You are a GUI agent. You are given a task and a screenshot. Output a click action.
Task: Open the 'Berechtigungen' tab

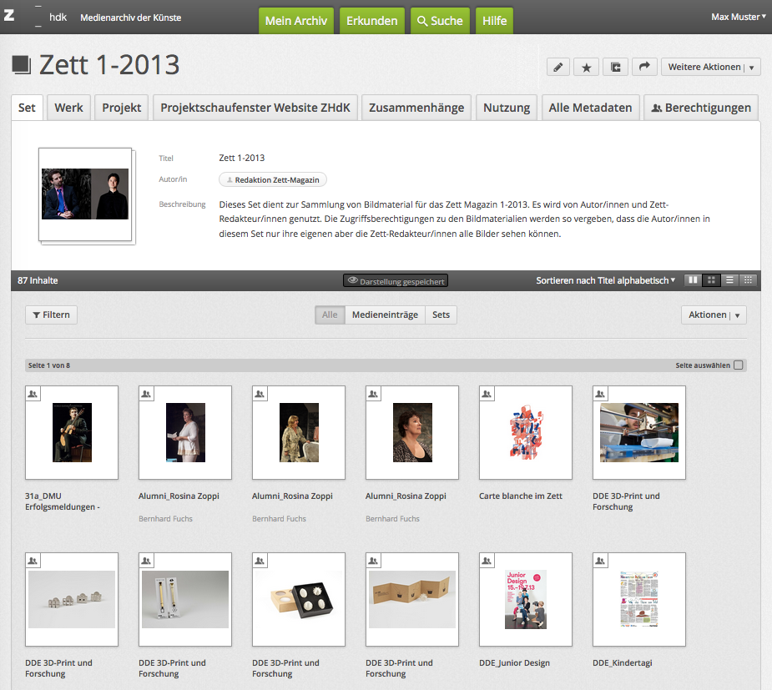(x=701, y=108)
